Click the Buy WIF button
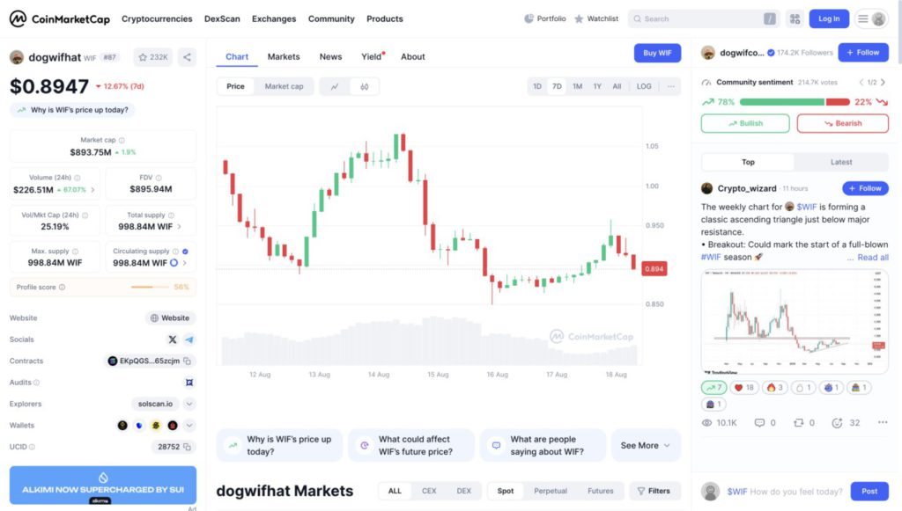The width and height of the screenshot is (902, 511). coord(657,53)
